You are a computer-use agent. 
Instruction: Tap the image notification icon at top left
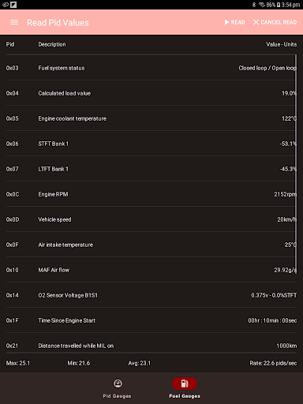tap(13, 5)
